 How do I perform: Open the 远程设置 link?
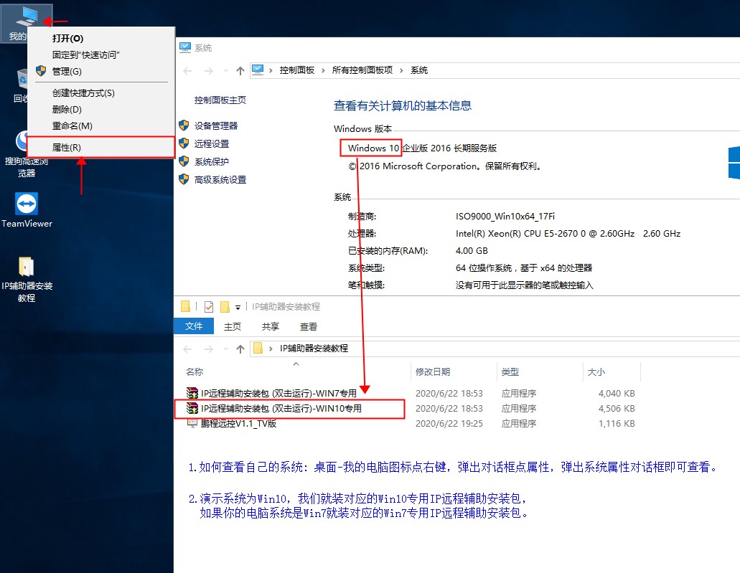(212, 143)
